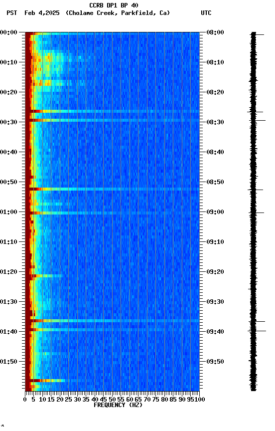The height and width of the screenshot is (431, 275).
Task: Click the 50 Hz frequency axis label
Action: (112, 400)
